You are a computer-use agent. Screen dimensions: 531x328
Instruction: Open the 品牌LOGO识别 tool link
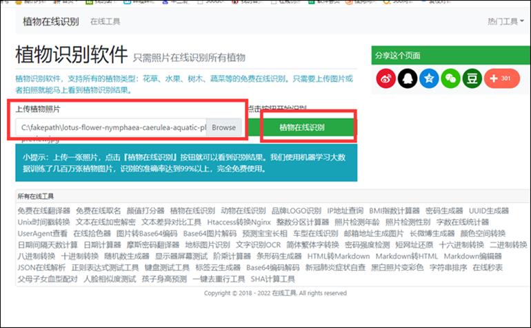(296, 210)
